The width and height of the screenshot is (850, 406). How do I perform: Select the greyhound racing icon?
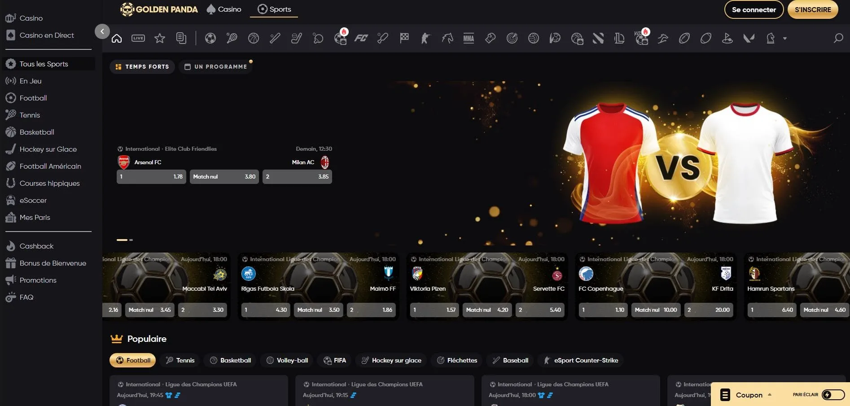click(x=663, y=39)
